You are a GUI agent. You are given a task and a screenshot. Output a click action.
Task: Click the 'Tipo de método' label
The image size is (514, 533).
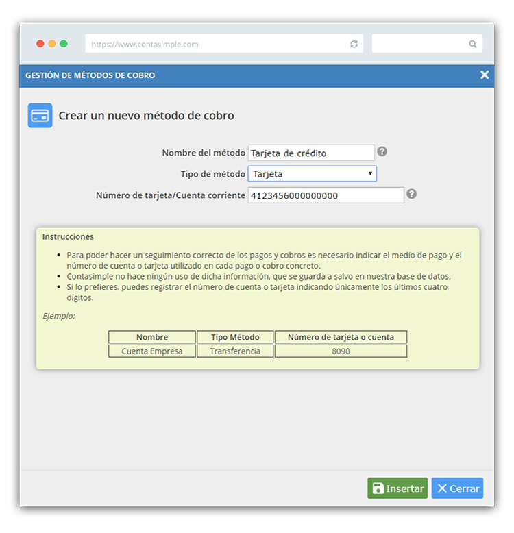(x=213, y=174)
